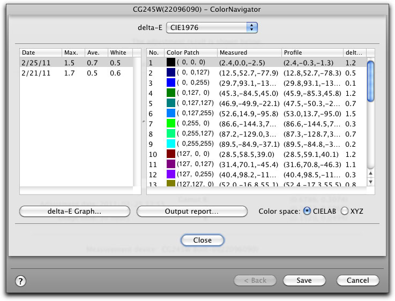Click the disabled Back button
395x301 pixels.
pos(255,280)
